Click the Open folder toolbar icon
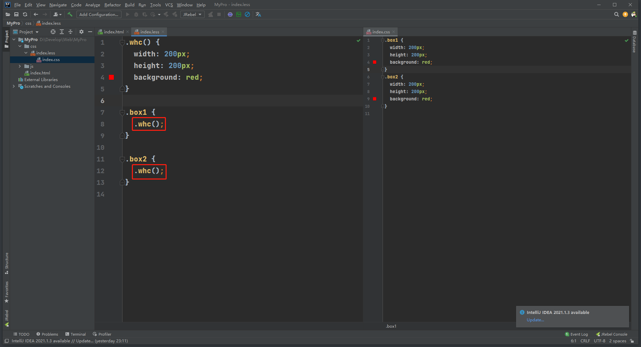Viewport: 641px width, 347px height. click(x=8, y=14)
